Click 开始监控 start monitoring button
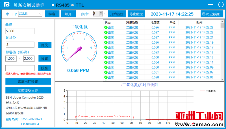Image resolution: width=226 pixels, height=129 pixels. pyautogui.click(x=117, y=14)
